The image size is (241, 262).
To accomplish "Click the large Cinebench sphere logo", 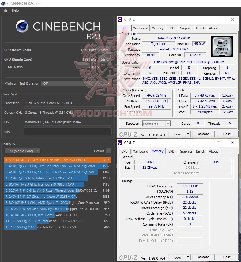I will [22, 26].
